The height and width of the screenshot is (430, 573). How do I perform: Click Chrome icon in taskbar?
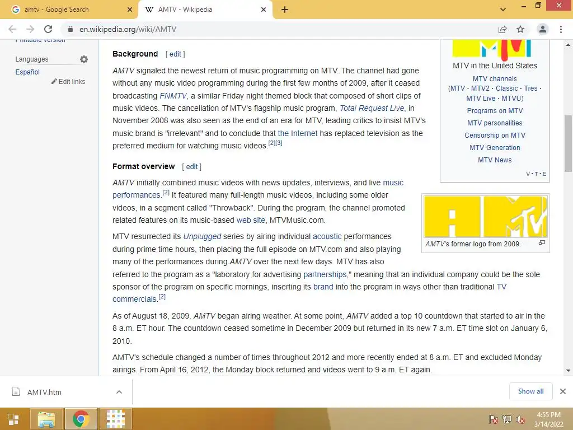(81, 419)
